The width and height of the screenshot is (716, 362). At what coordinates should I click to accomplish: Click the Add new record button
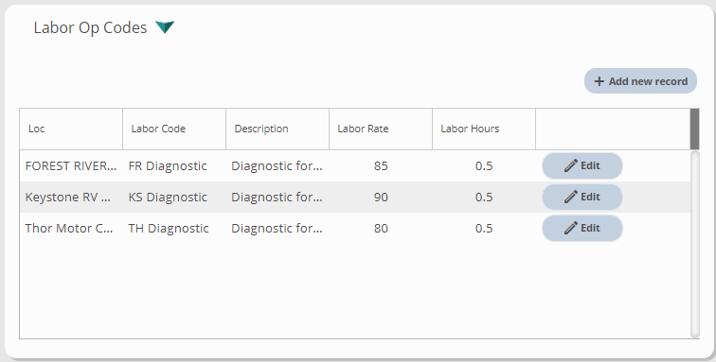pyautogui.click(x=640, y=81)
